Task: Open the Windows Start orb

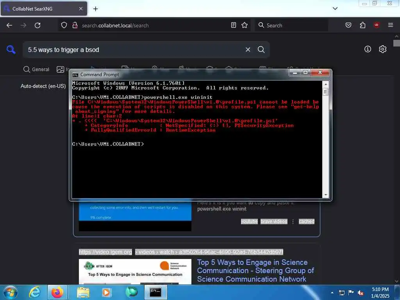Action: [x=11, y=292]
